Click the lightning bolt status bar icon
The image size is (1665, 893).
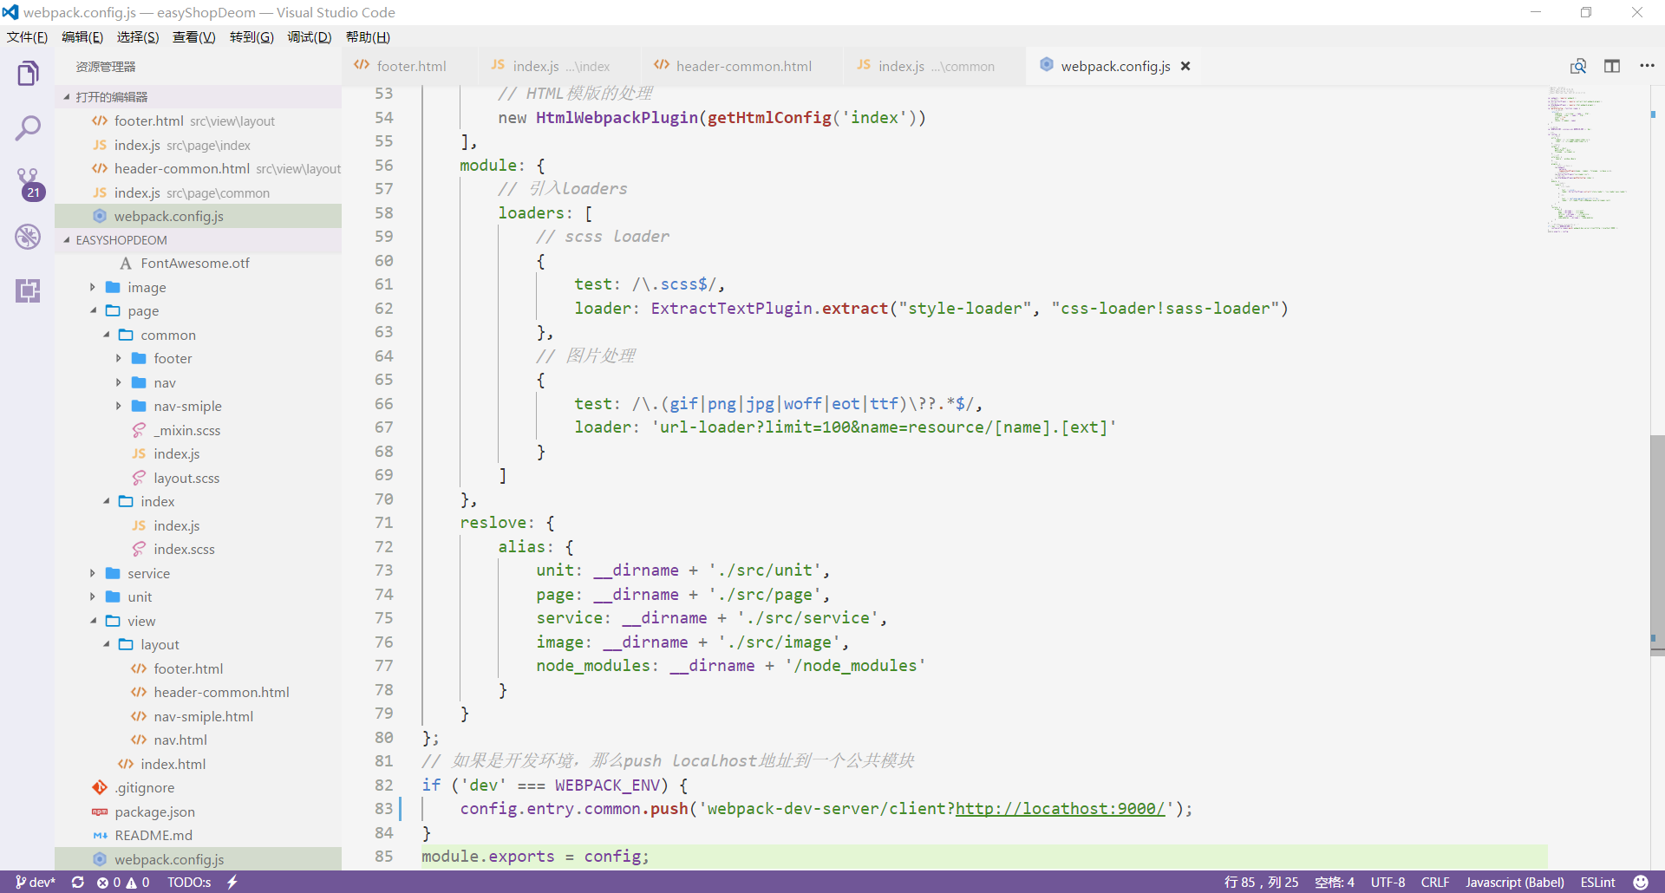(x=232, y=882)
